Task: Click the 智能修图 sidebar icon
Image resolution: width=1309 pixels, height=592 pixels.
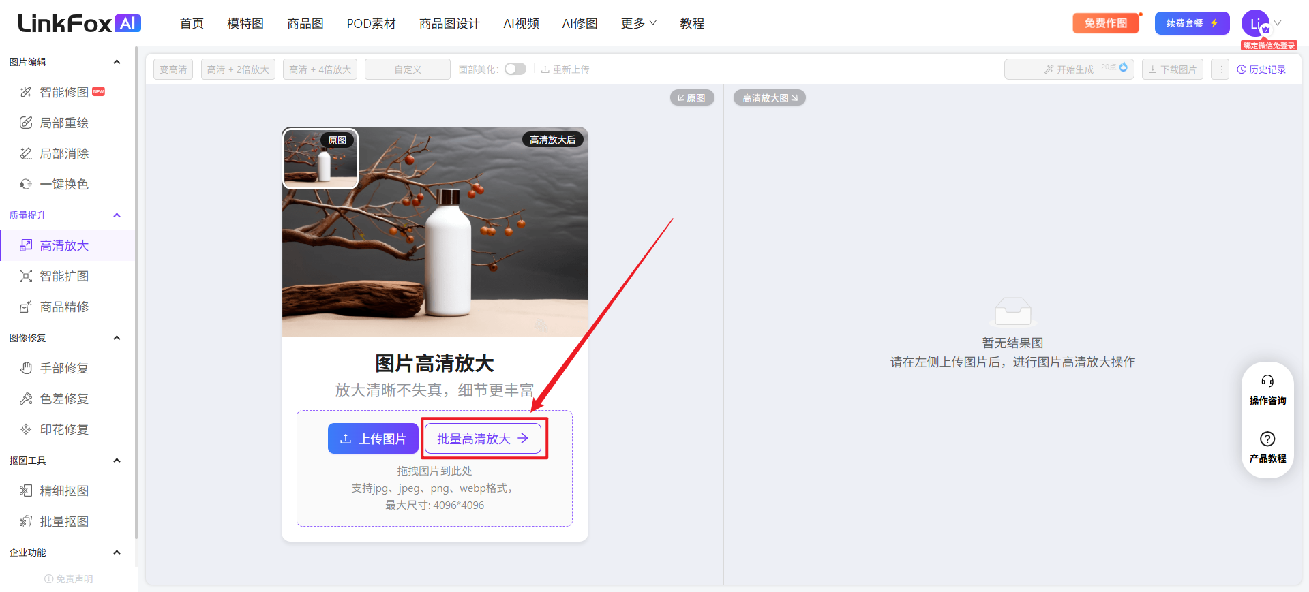Action: point(26,92)
